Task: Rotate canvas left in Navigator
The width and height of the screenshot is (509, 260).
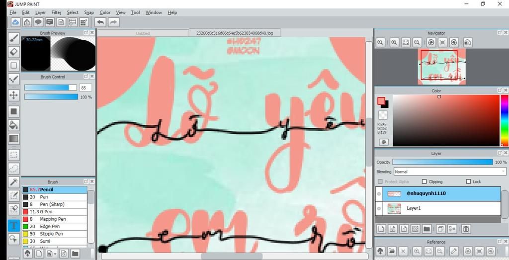Action: pos(431,42)
